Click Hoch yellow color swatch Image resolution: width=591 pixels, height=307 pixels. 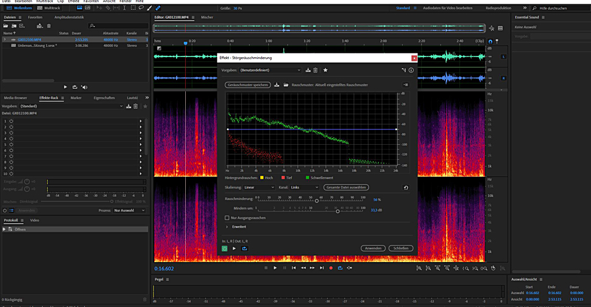pos(262,178)
